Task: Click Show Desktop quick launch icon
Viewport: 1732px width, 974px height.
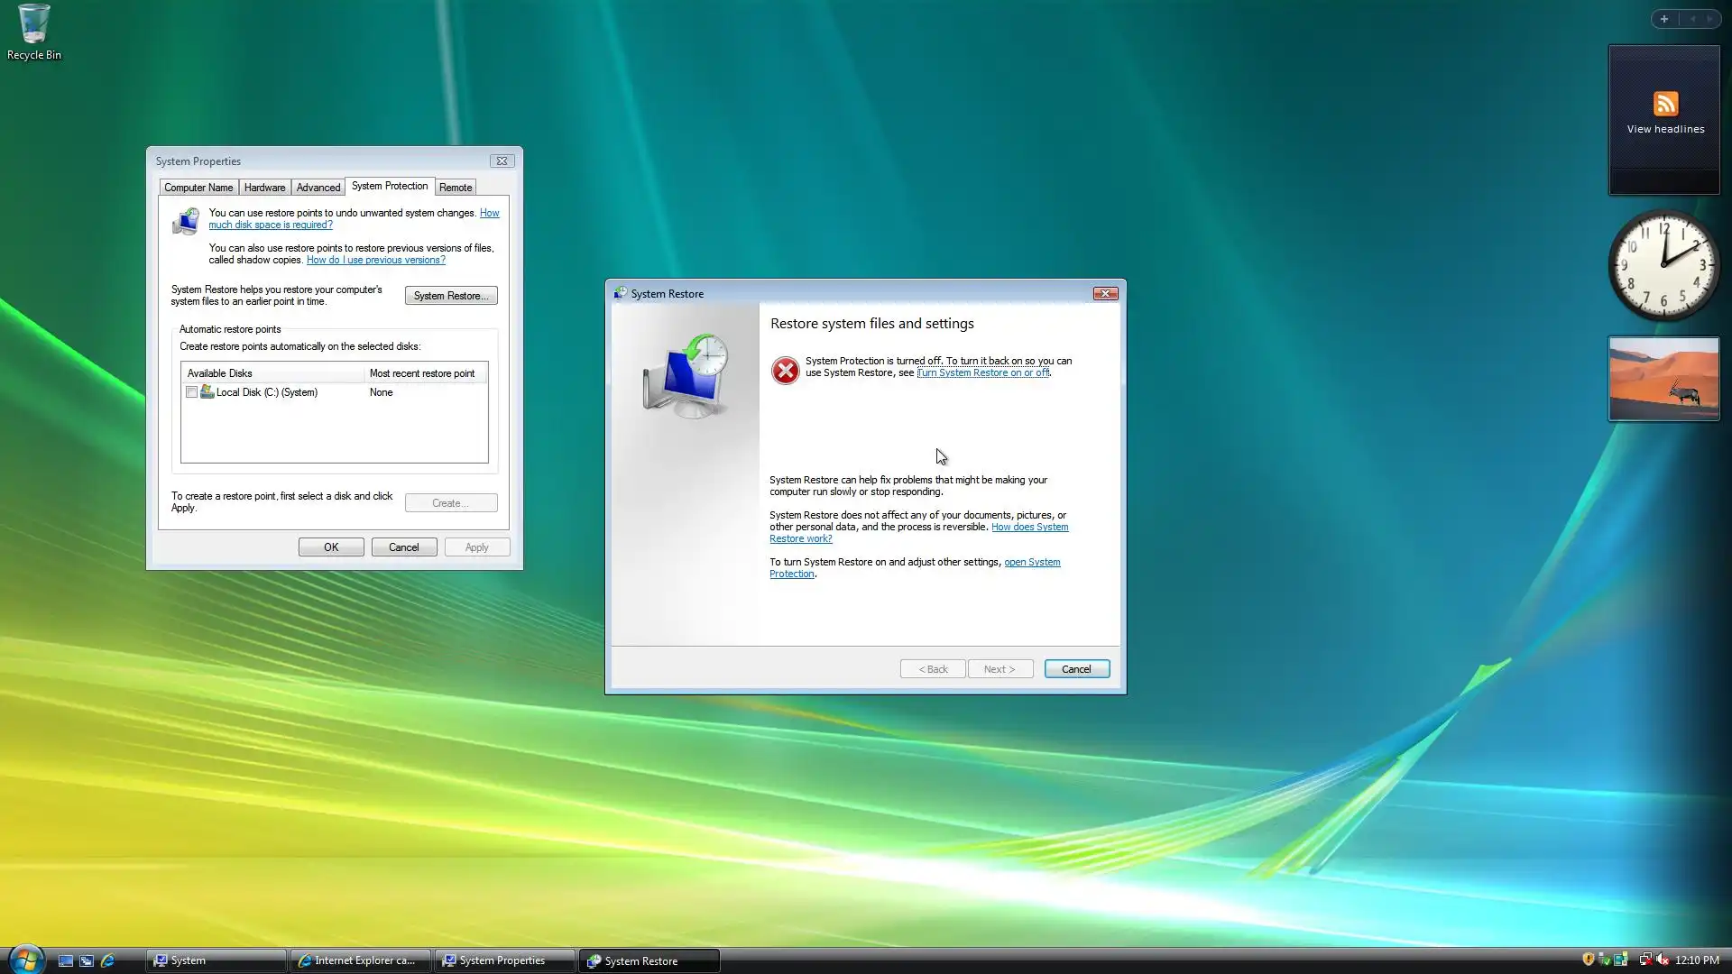Action: (66, 960)
